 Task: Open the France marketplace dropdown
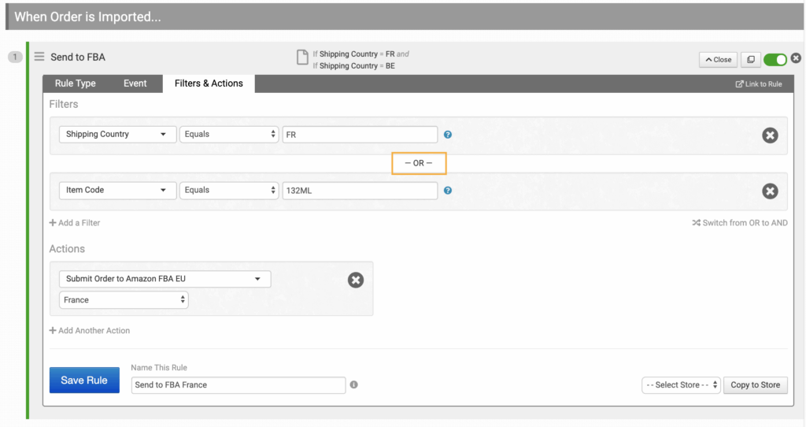pyautogui.click(x=124, y=300)
